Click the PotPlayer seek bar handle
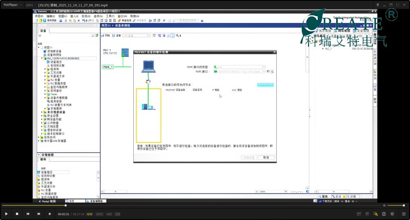 click(x=66, y=205)
